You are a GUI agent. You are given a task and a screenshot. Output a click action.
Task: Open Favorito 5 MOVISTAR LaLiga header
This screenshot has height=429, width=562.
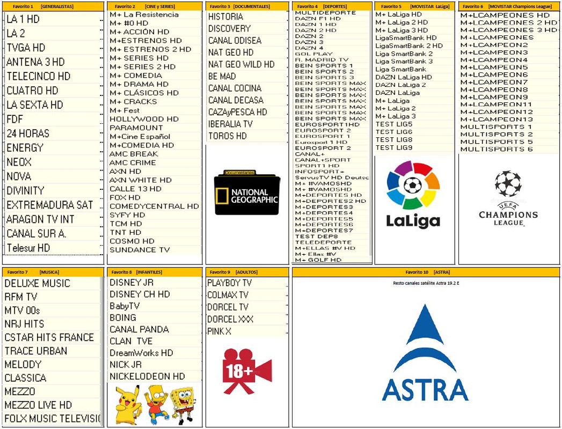[415, 6]
